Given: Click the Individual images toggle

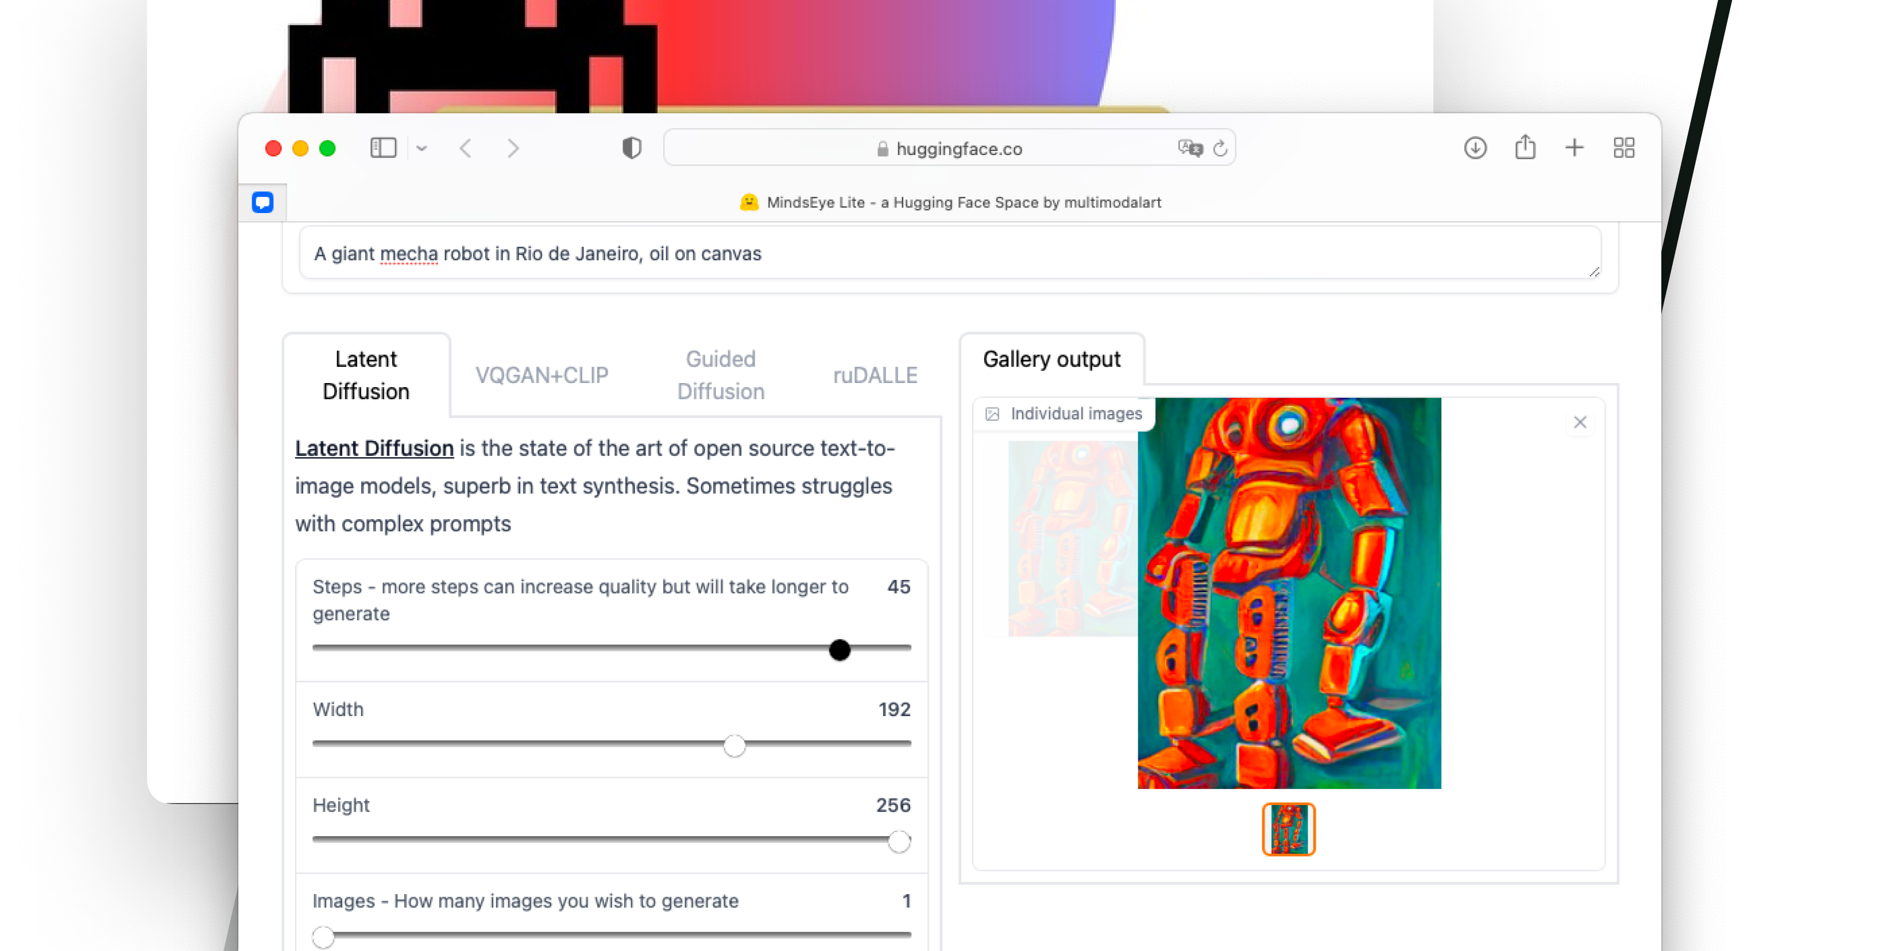Looking at the screenshot, I should tap(1065, 412).
